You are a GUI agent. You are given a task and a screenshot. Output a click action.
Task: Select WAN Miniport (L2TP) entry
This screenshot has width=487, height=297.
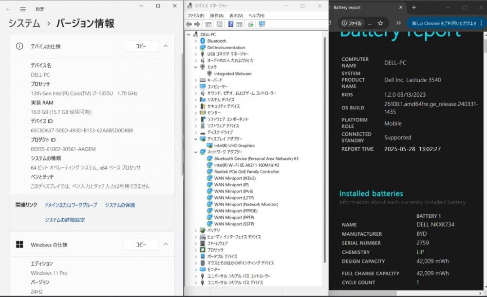click(234, 197)
